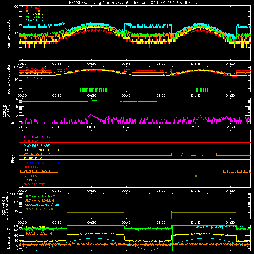Select the 6-12 keV legend label
The width and height of the screenshot is (254, 254).
34,11
